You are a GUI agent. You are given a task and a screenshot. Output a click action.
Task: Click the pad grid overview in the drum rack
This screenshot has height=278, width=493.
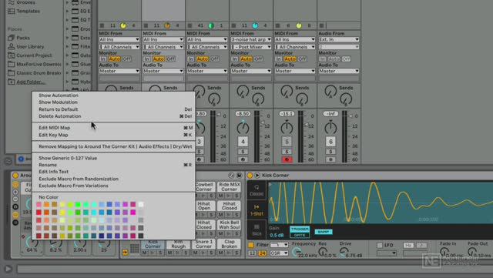135,249
